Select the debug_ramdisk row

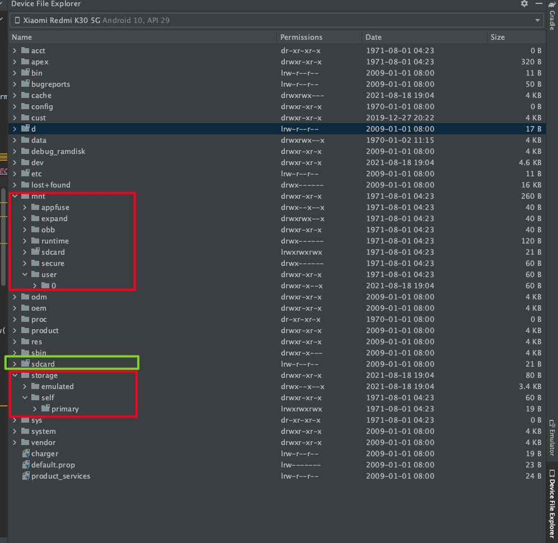(x=277, y=151)
